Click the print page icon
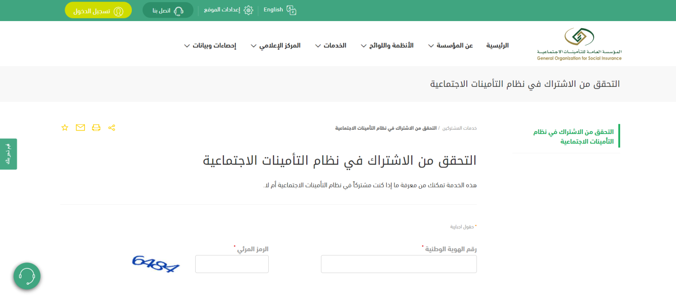This screenshot has width=676, height=308. tap(96, 128)
